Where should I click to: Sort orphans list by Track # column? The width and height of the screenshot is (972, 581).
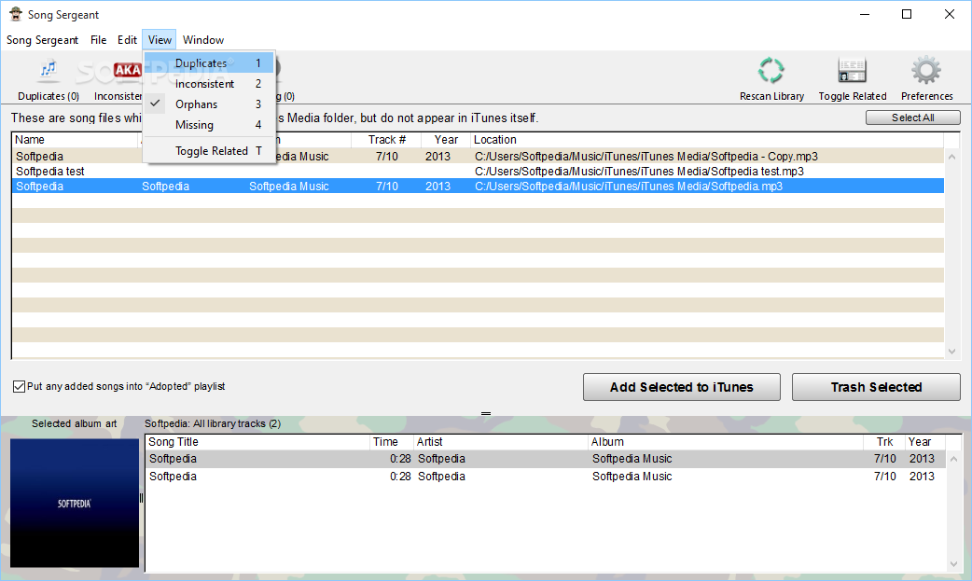[386, 140]
